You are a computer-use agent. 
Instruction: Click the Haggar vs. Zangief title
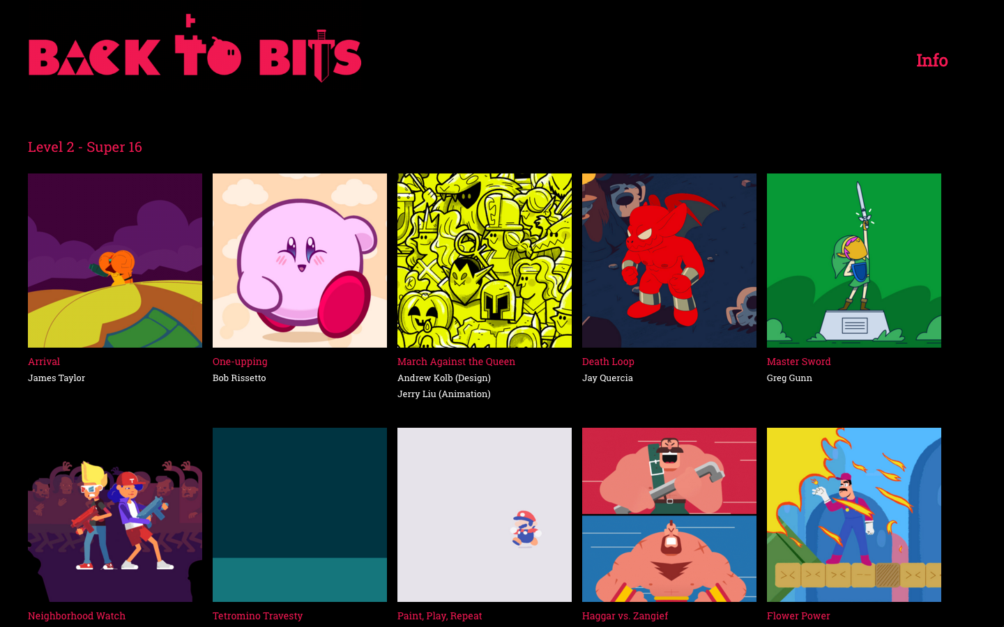coord(625,616)
